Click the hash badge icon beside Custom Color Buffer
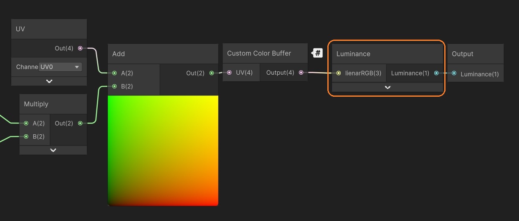The width and height of the screenshot is (519, 221). pos(318,53)
